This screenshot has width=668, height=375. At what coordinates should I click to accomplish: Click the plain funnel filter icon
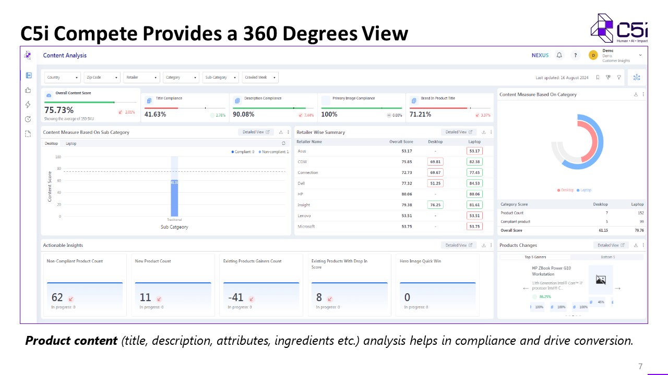[x=619, y=77]
